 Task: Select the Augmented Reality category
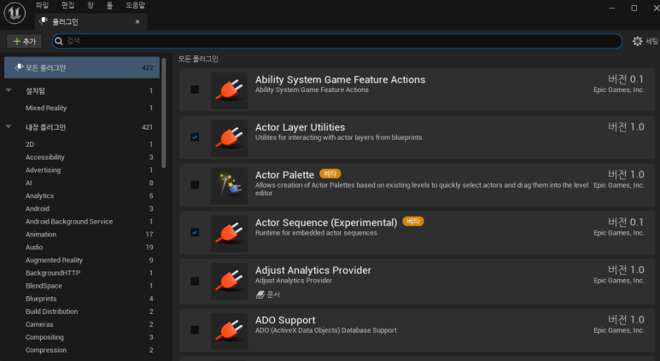[82, 260]
